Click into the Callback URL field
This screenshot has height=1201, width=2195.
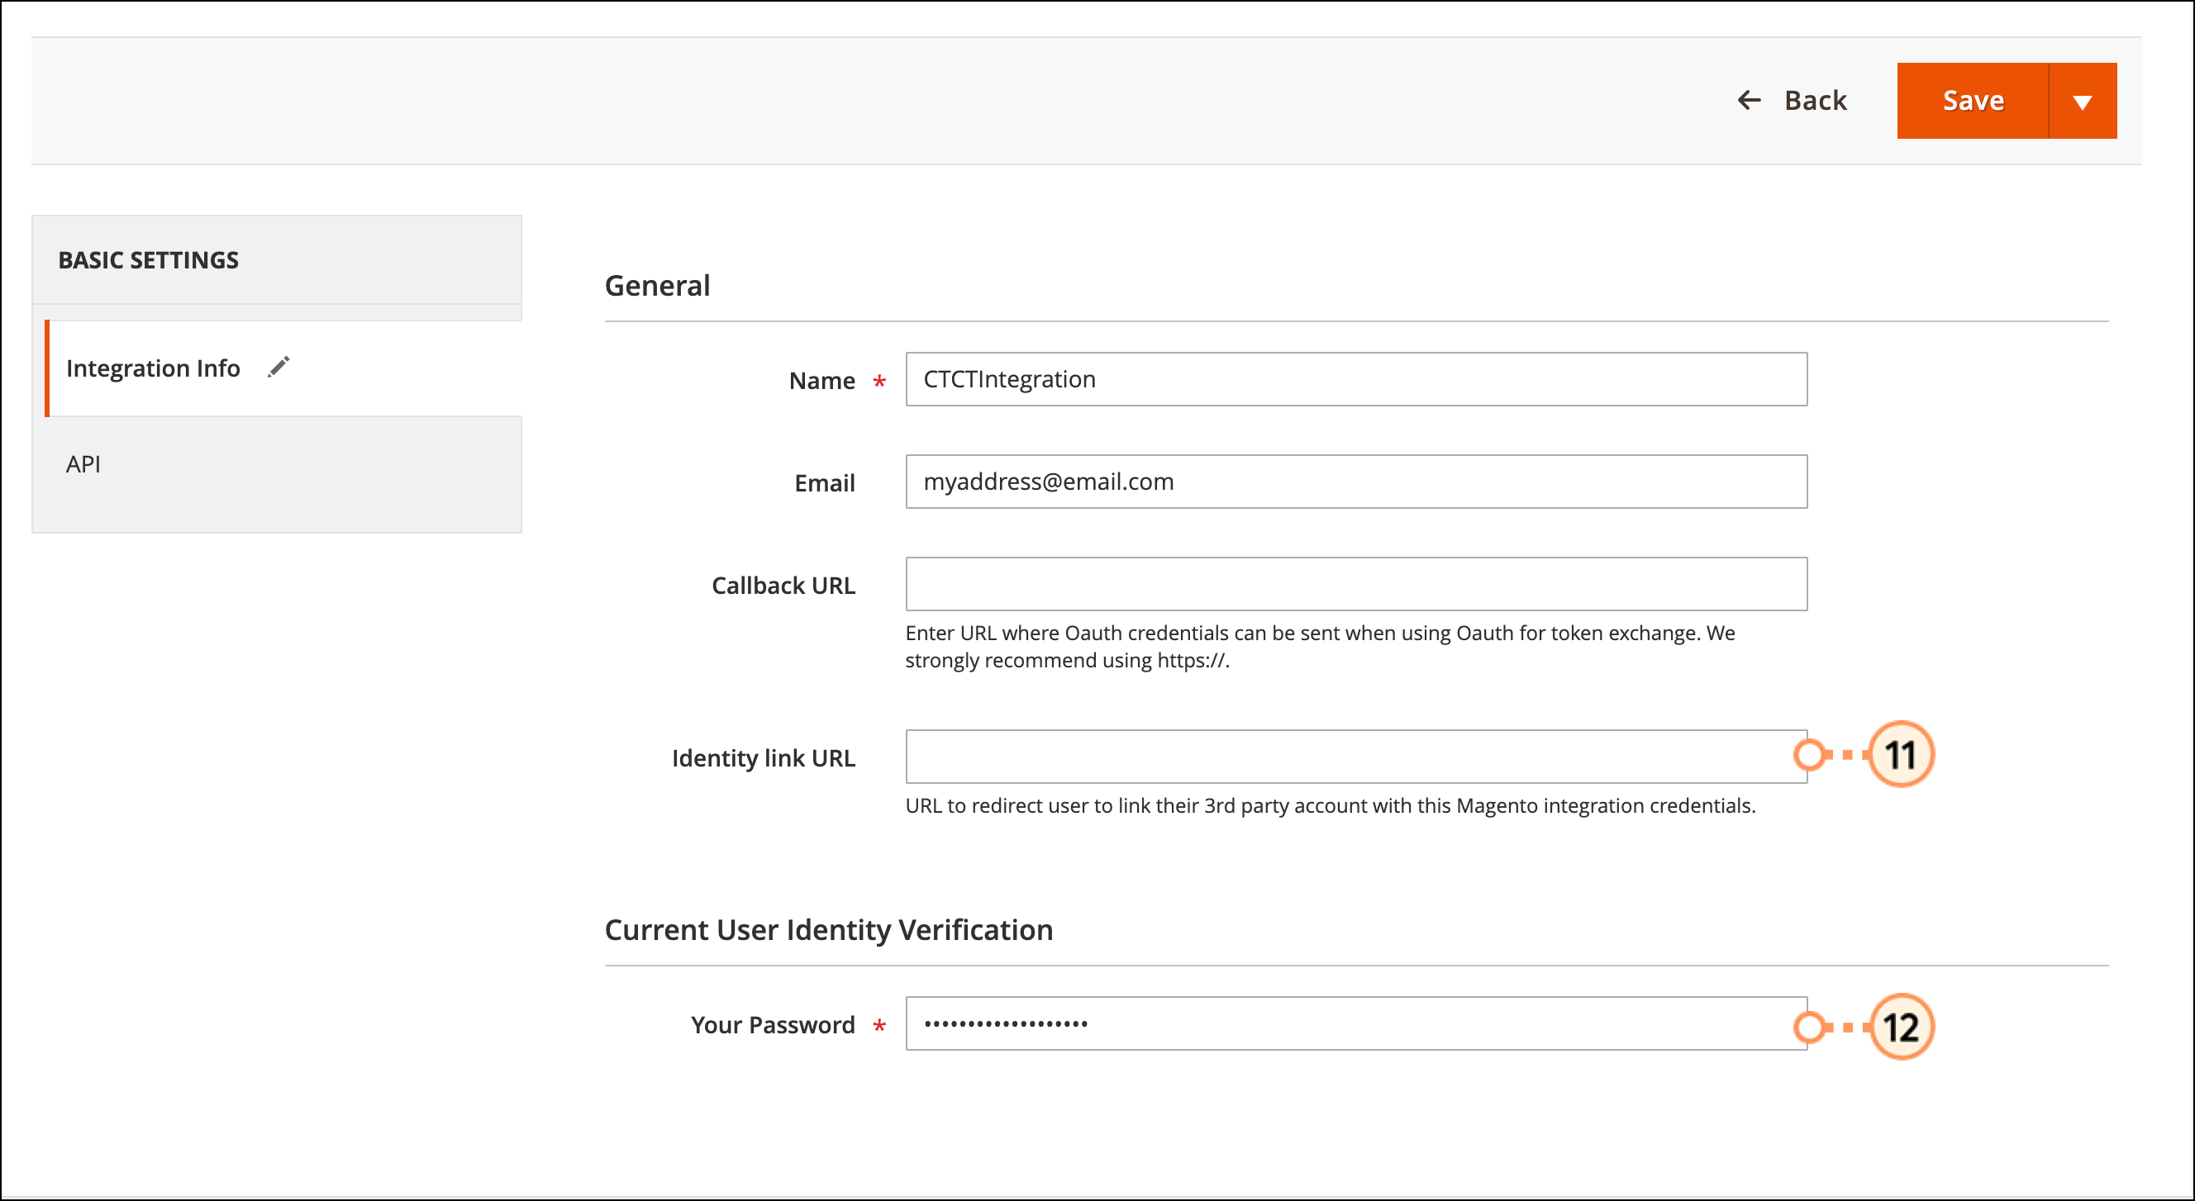[1355, 584]
